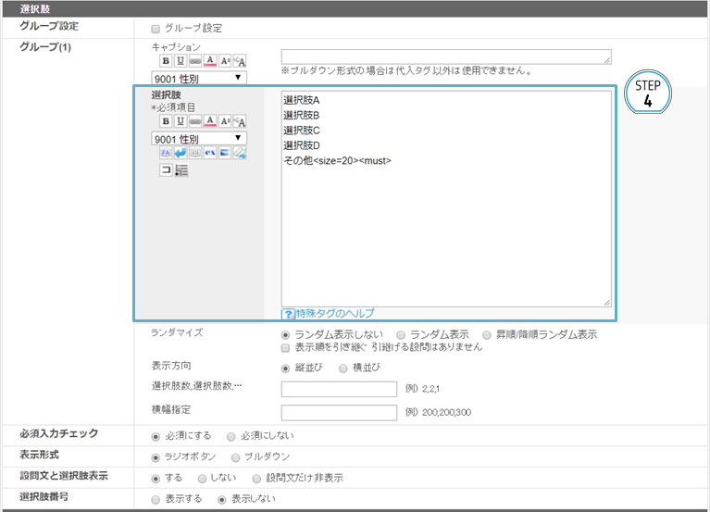Click the Bold icon in the 選択肢 toolbar

coord(166,121)
